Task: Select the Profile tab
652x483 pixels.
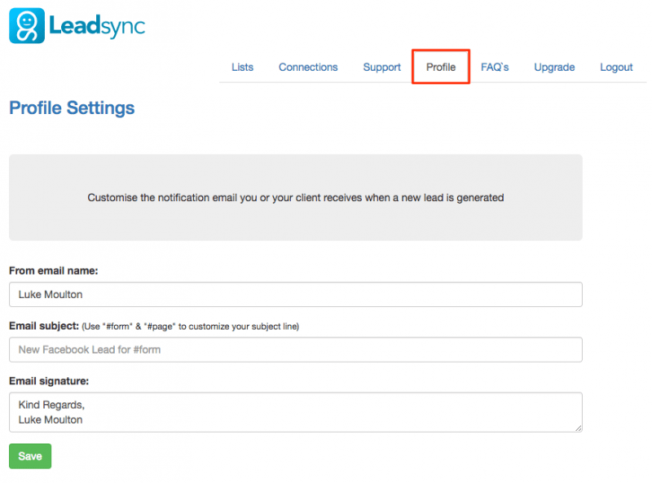Action: [x=440, y=68]
